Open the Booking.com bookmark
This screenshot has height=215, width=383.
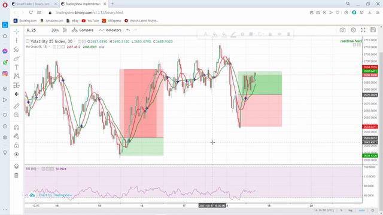[25, 21]
